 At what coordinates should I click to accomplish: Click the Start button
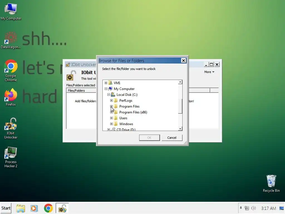(6, 208)
